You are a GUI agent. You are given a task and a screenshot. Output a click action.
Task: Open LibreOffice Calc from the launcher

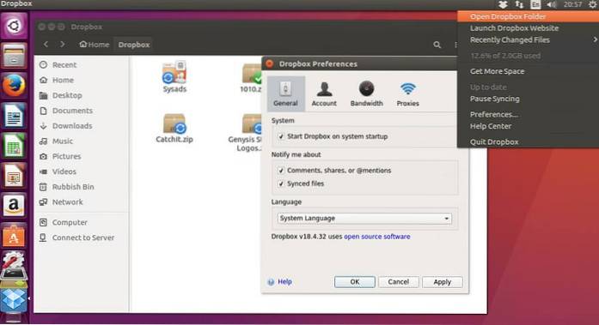[14, 146]
